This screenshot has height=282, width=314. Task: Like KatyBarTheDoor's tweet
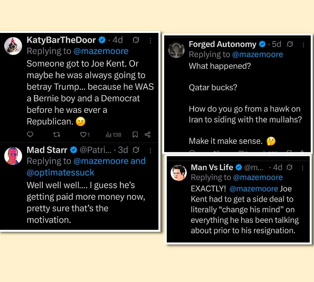pyautogui.click(x=83, y=134)
